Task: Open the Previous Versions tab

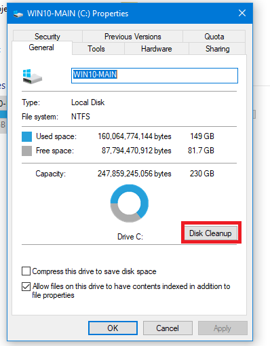Action: [133, 36]
